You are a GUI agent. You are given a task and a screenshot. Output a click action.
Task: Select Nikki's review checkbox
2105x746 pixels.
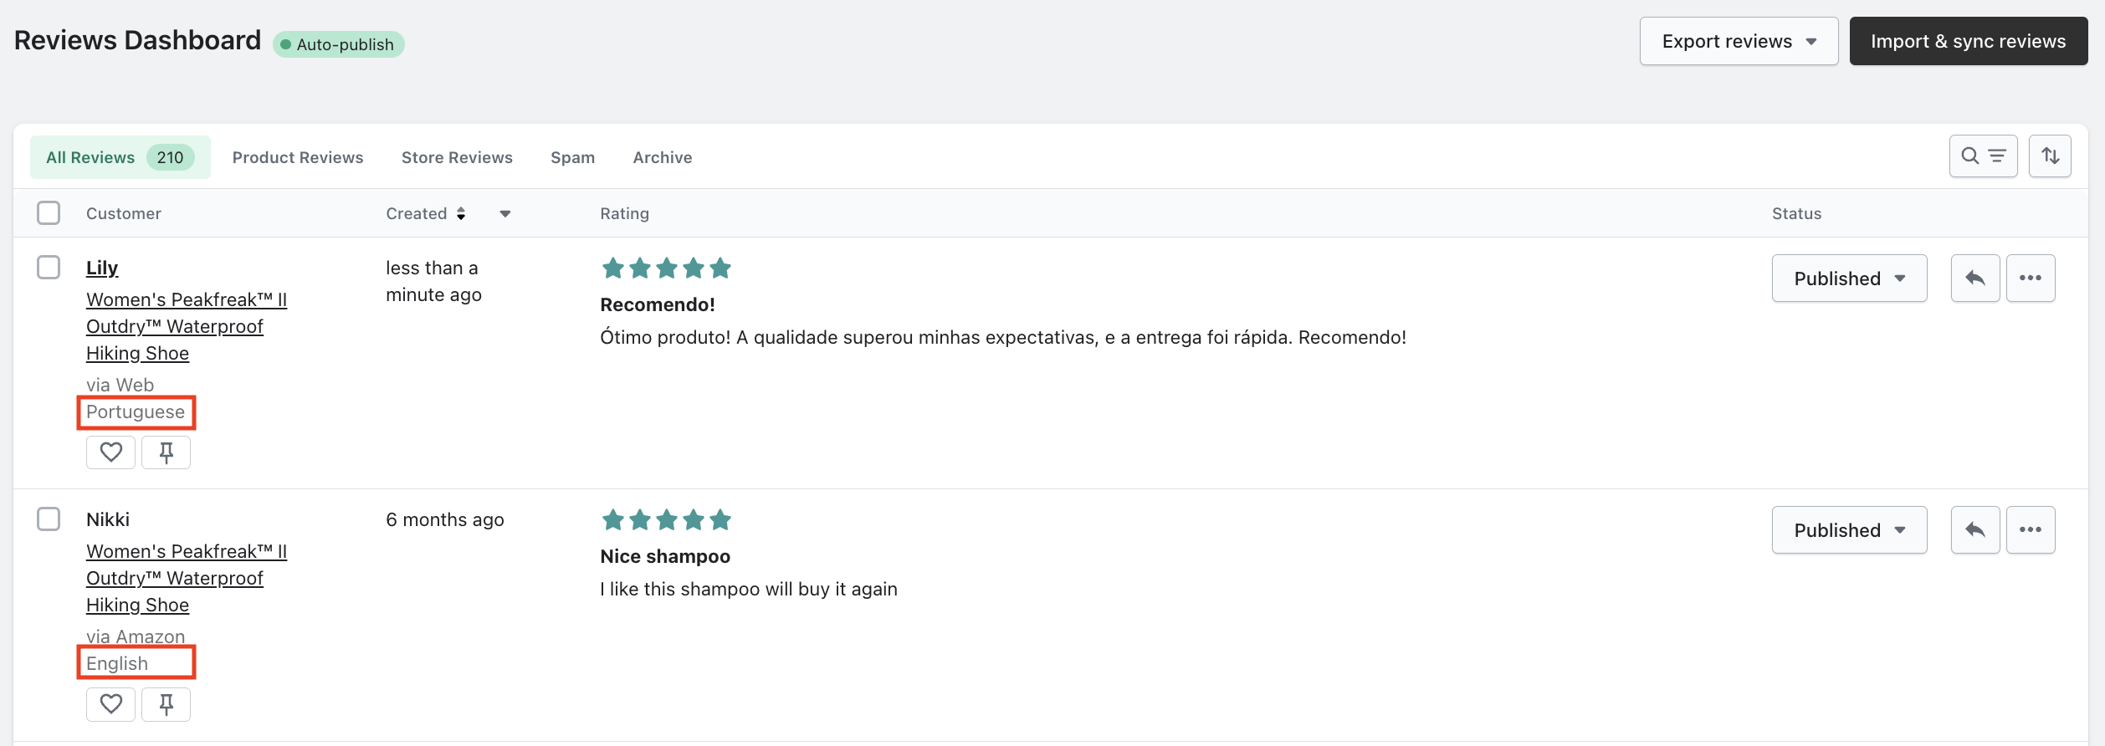point(49,519)
